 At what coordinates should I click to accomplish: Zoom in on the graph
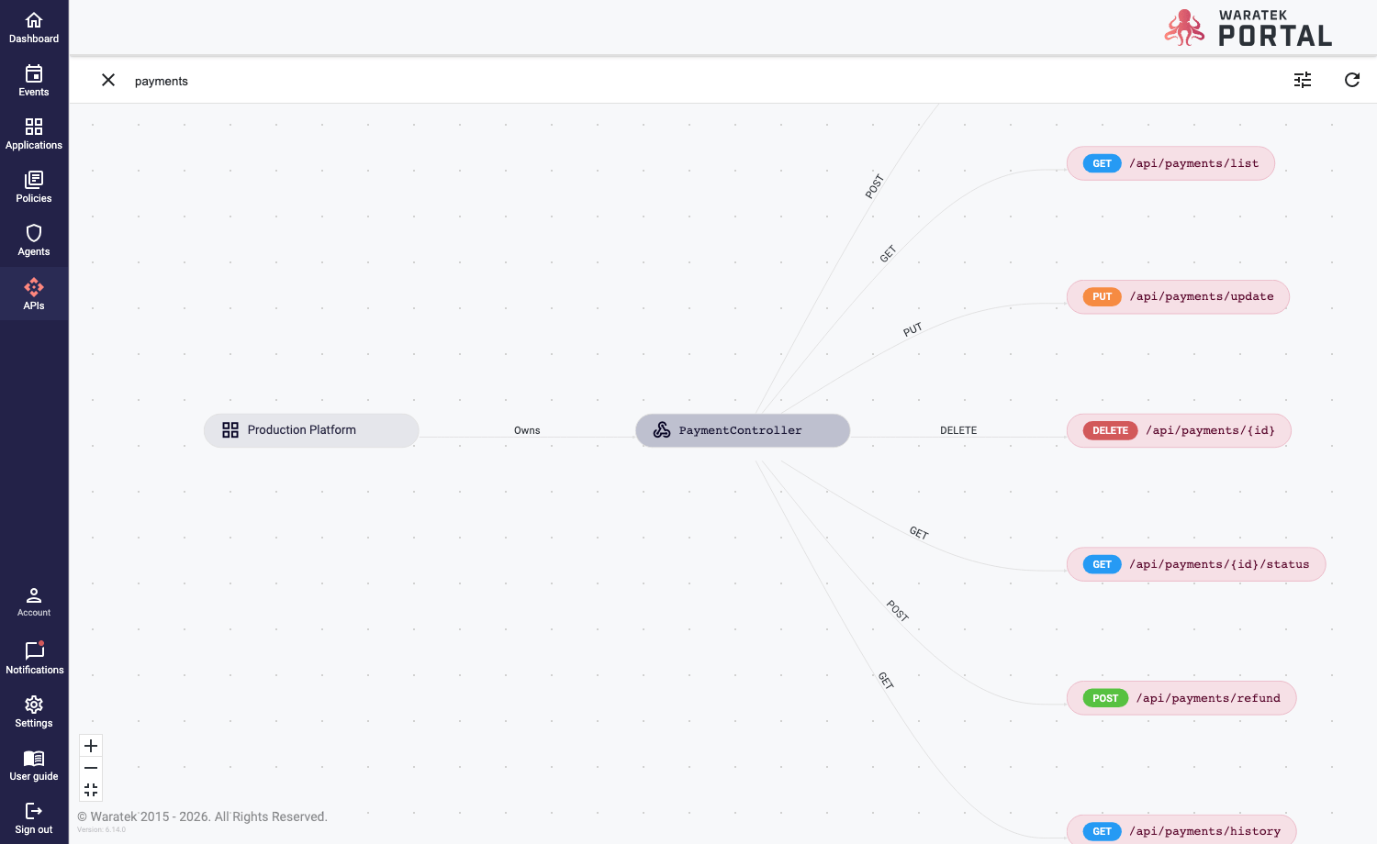coord(91,746)
